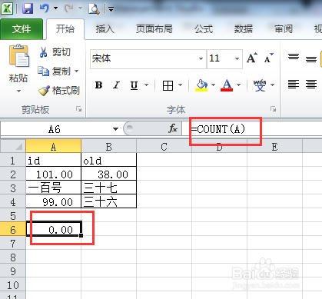Expand the 粘贴 paste options arrow
Screen dimensions: 322x299
pos(18,91)
